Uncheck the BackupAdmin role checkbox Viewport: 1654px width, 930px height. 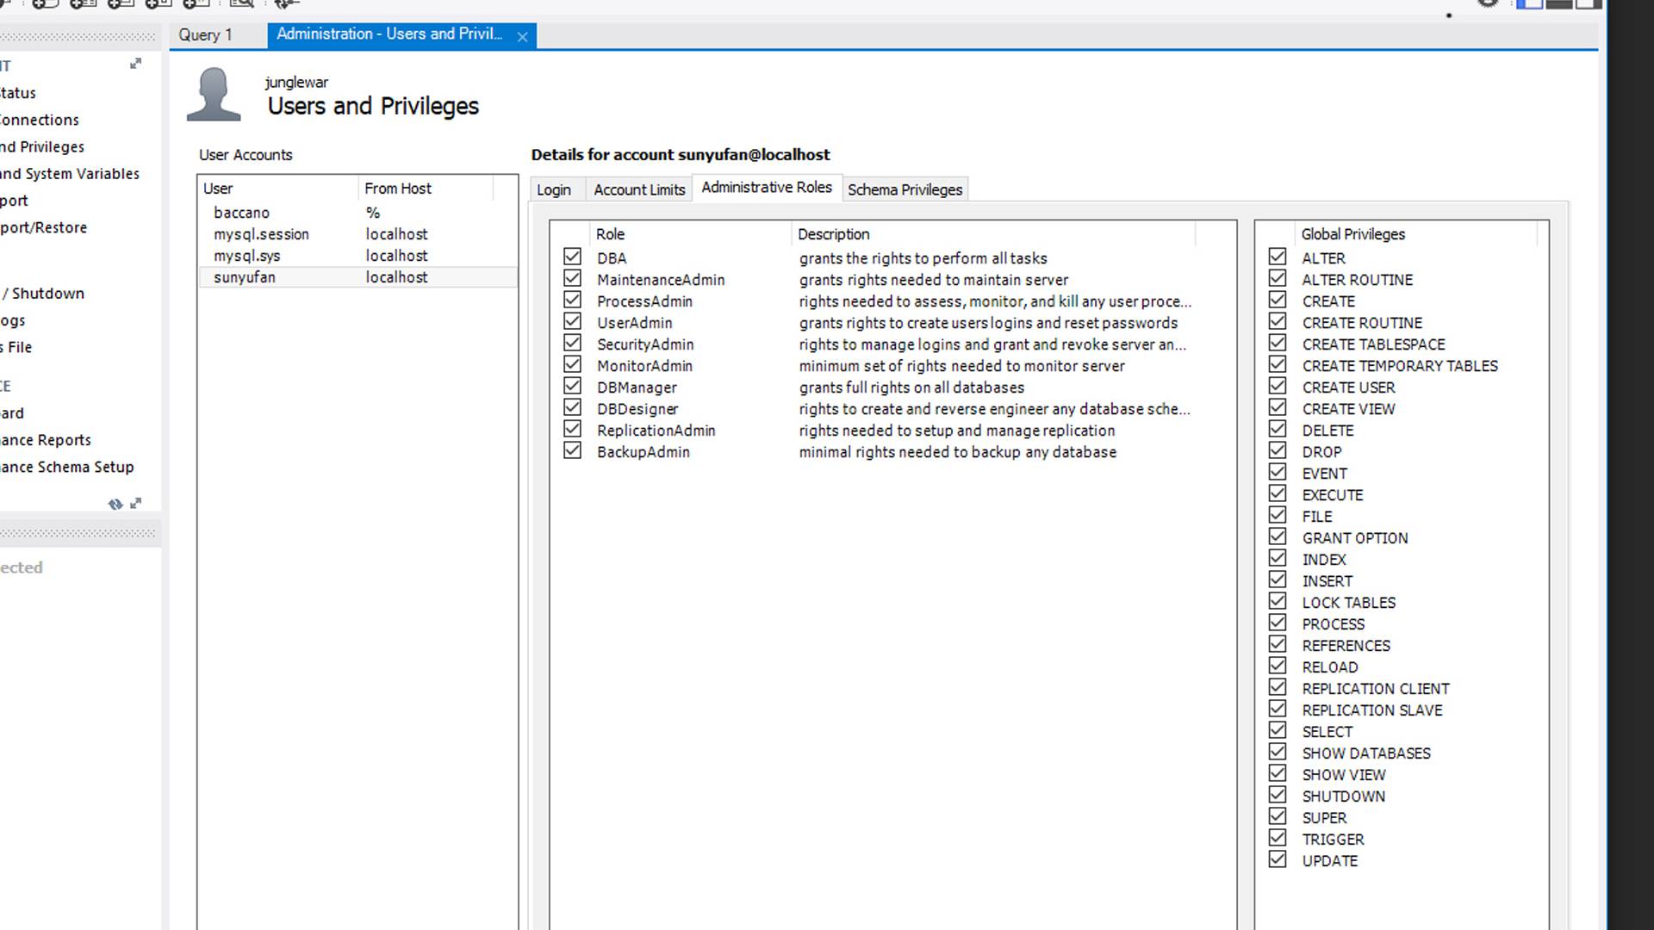[572, 450]
